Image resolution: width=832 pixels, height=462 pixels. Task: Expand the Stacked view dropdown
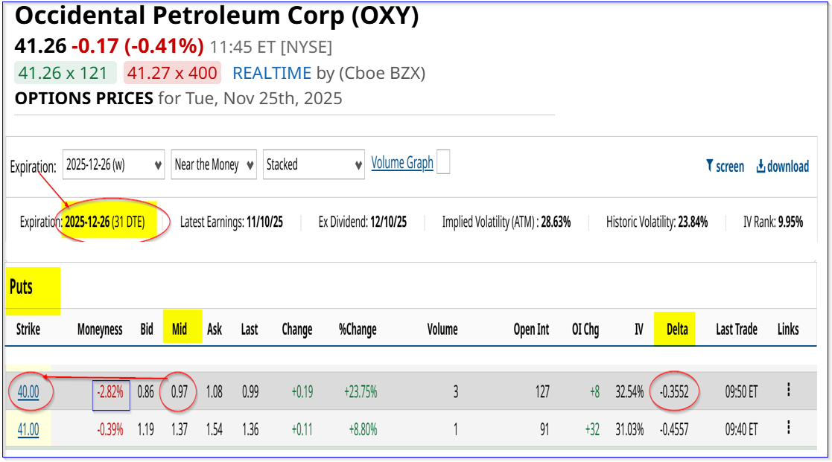[x=314, y=164]
